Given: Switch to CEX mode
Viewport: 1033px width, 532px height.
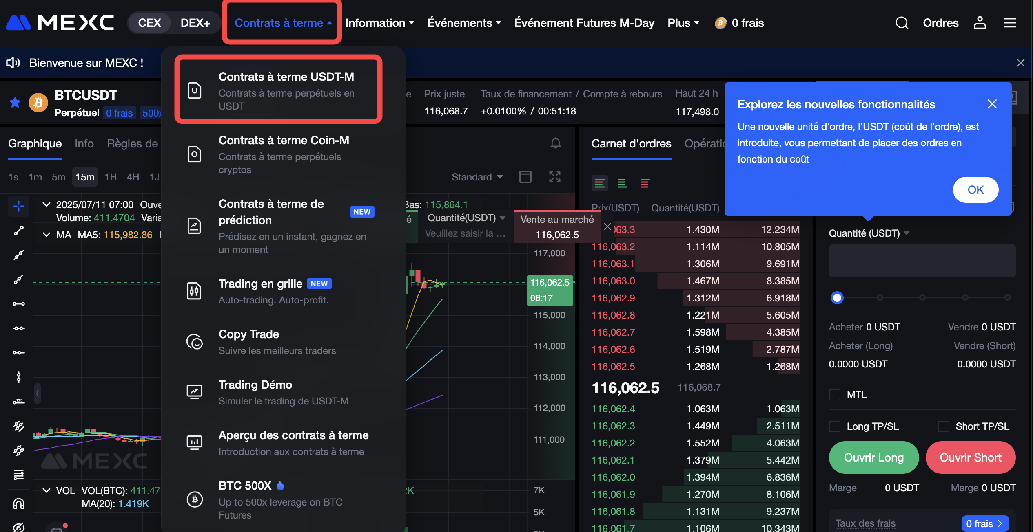Looking at the screenshot, I should pos(149,23).
